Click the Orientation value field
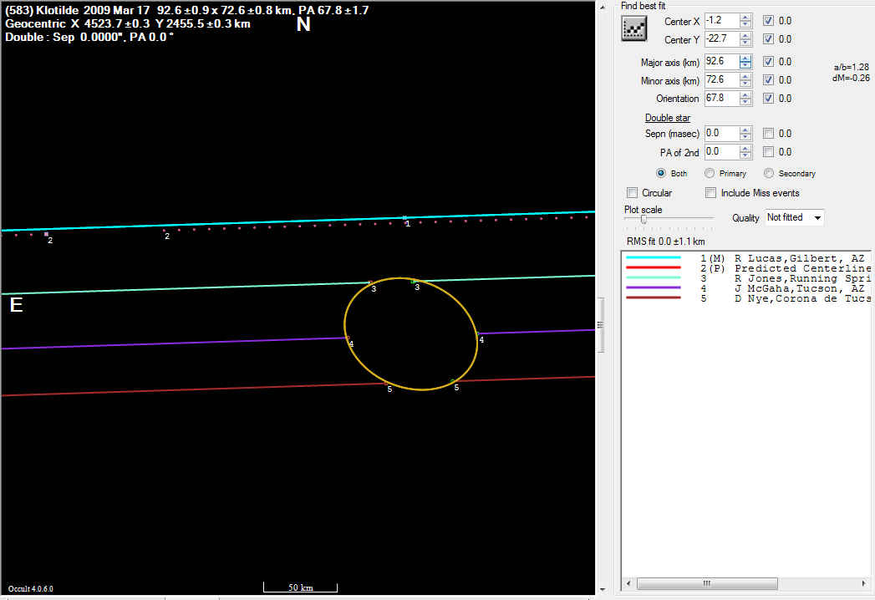This screenshot has width=875, height=600. (721, 99)
